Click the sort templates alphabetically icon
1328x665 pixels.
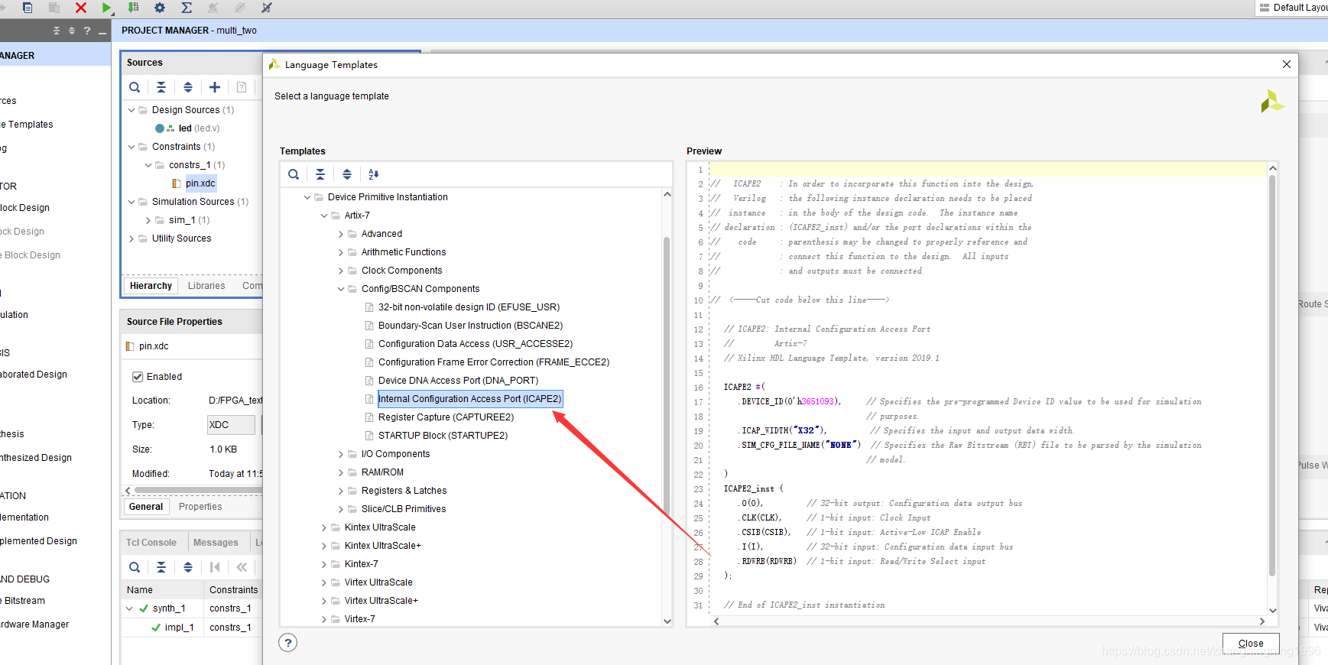click(x=374, y=174)
